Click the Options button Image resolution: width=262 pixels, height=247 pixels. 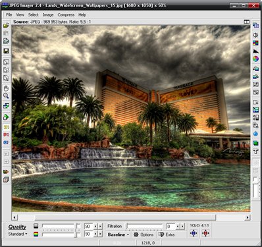tap(144, 234)
